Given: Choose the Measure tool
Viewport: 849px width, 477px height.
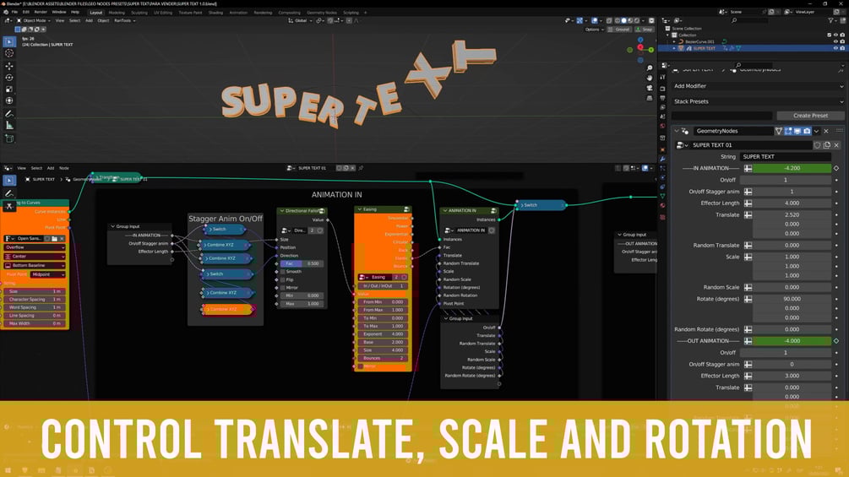Looking at the screenshot, I should click(x=9, y=126).
